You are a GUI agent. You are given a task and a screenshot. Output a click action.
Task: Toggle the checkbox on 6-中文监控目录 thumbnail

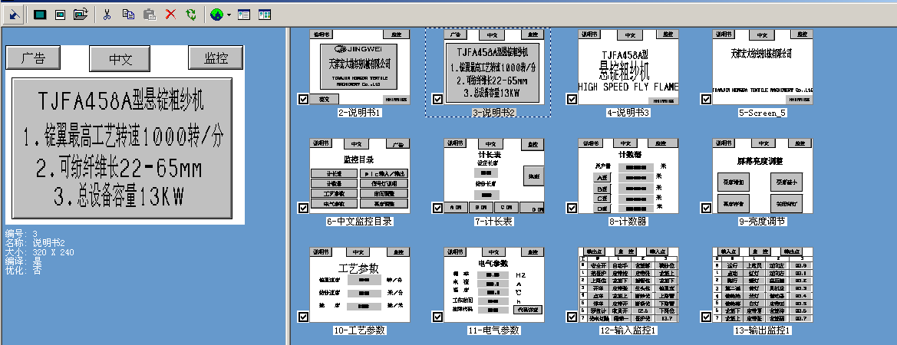point(303,208)
